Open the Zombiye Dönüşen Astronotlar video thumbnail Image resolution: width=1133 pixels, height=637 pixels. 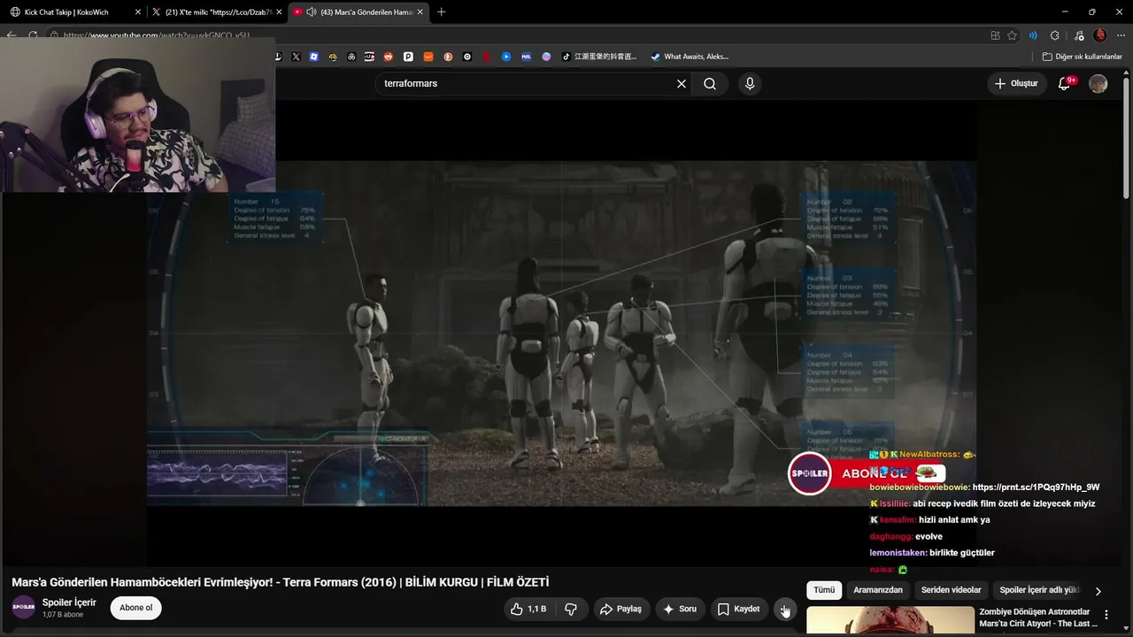click(x=890, y=621)
